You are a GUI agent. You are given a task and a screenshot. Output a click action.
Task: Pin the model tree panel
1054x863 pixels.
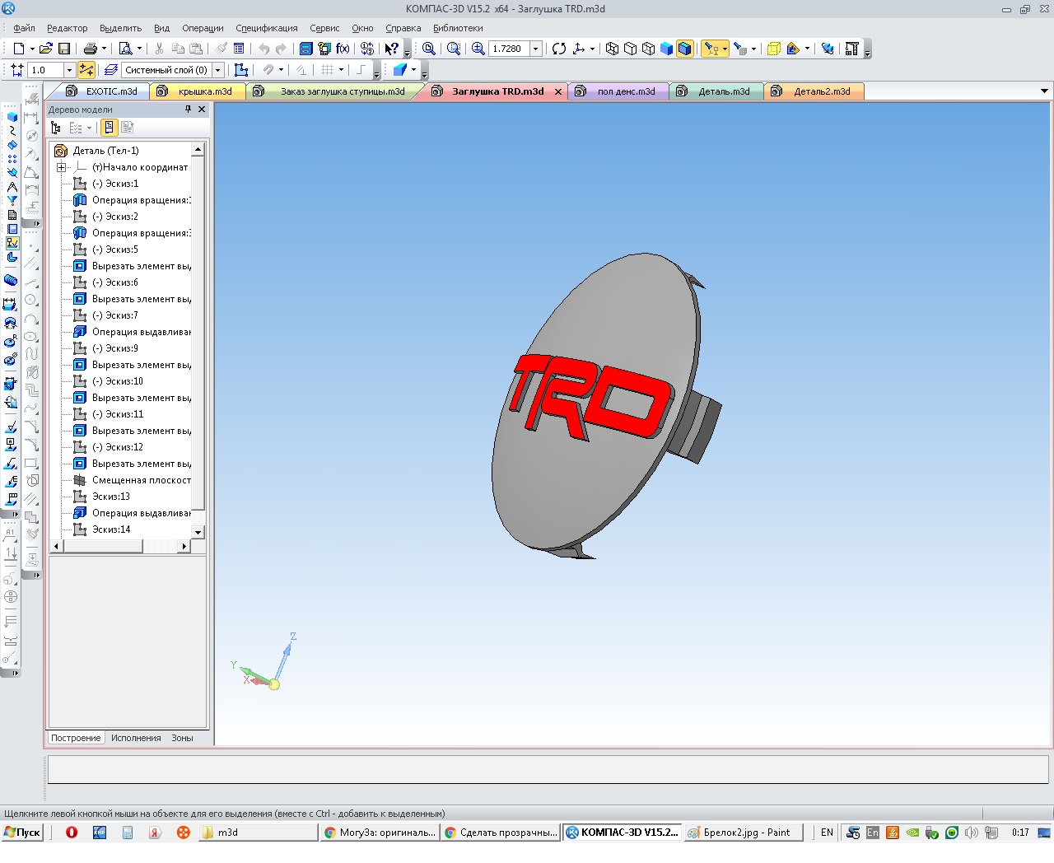click(x=188, y=110)
